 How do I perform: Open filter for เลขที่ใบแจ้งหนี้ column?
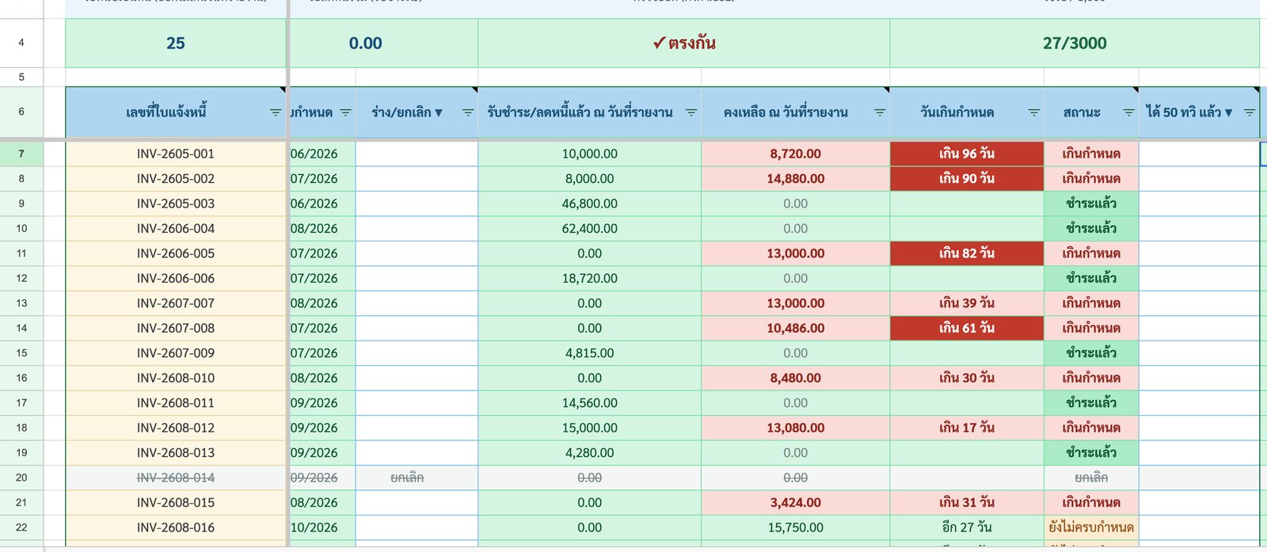275,112
